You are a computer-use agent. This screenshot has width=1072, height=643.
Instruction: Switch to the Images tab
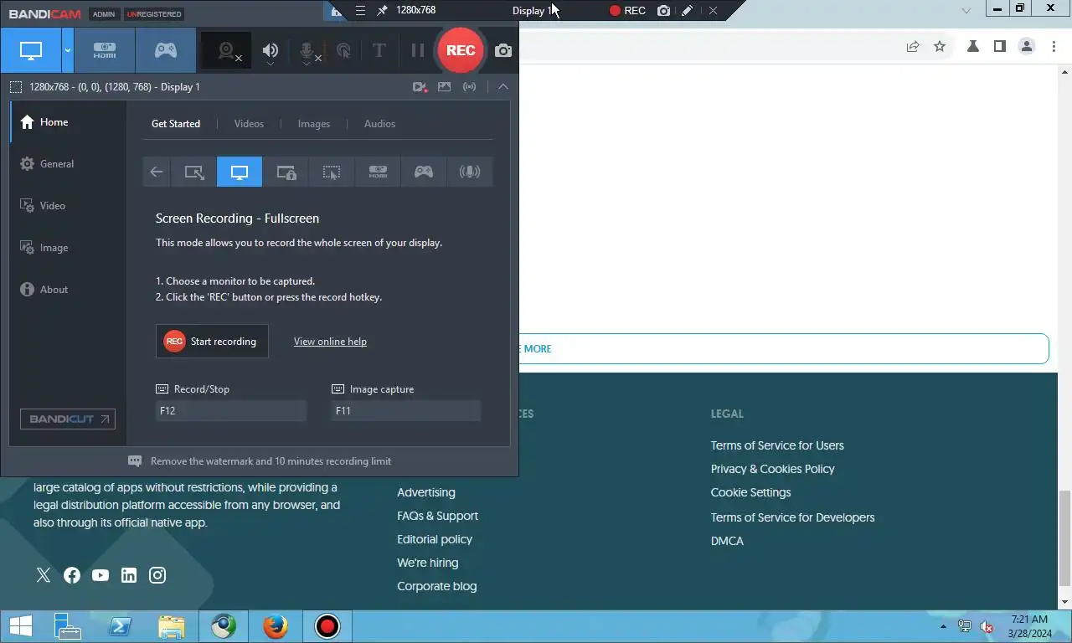(x=314, y=124)
